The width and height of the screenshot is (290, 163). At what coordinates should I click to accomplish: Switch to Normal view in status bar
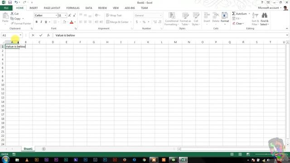click(232, 154)
